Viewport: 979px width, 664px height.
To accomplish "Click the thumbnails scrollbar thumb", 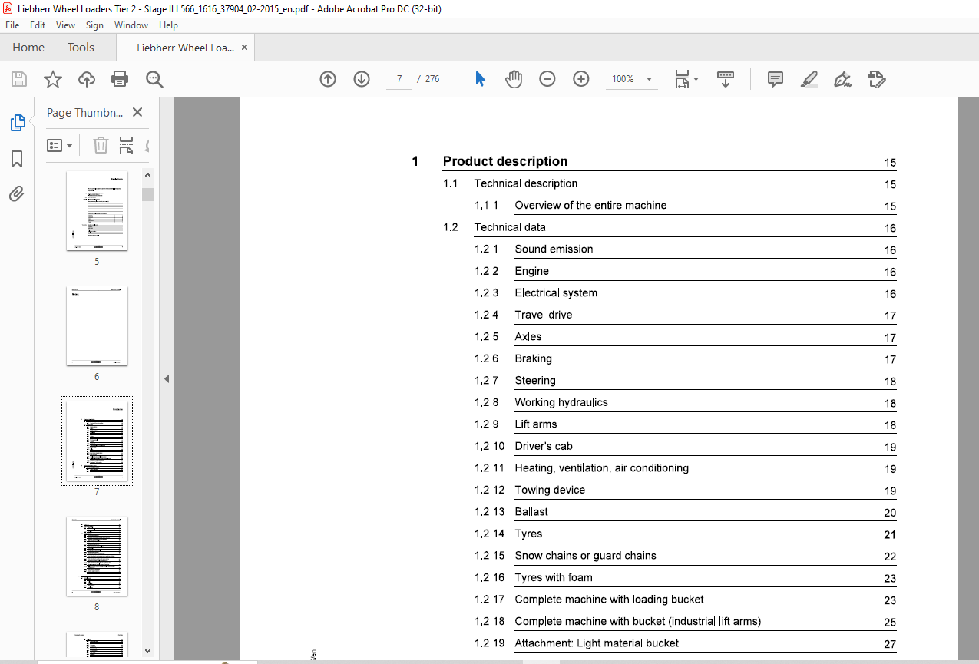I will pyautogui.click(x=148, y=194).
